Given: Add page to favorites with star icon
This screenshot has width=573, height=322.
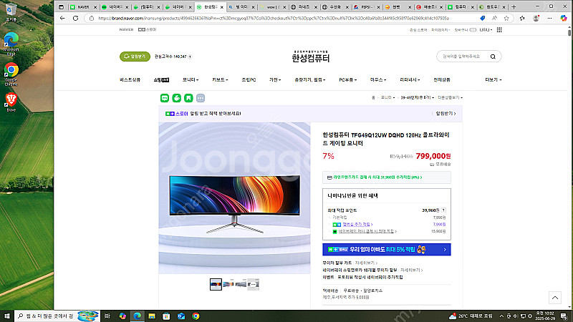Looking at the screenshot, I should (506, 19).
